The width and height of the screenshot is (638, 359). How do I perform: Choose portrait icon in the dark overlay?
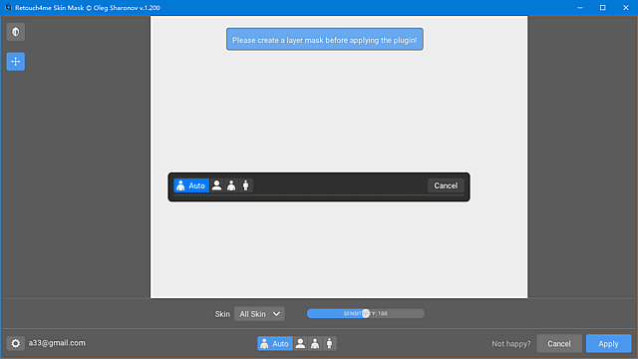click(x=217, y=185)
